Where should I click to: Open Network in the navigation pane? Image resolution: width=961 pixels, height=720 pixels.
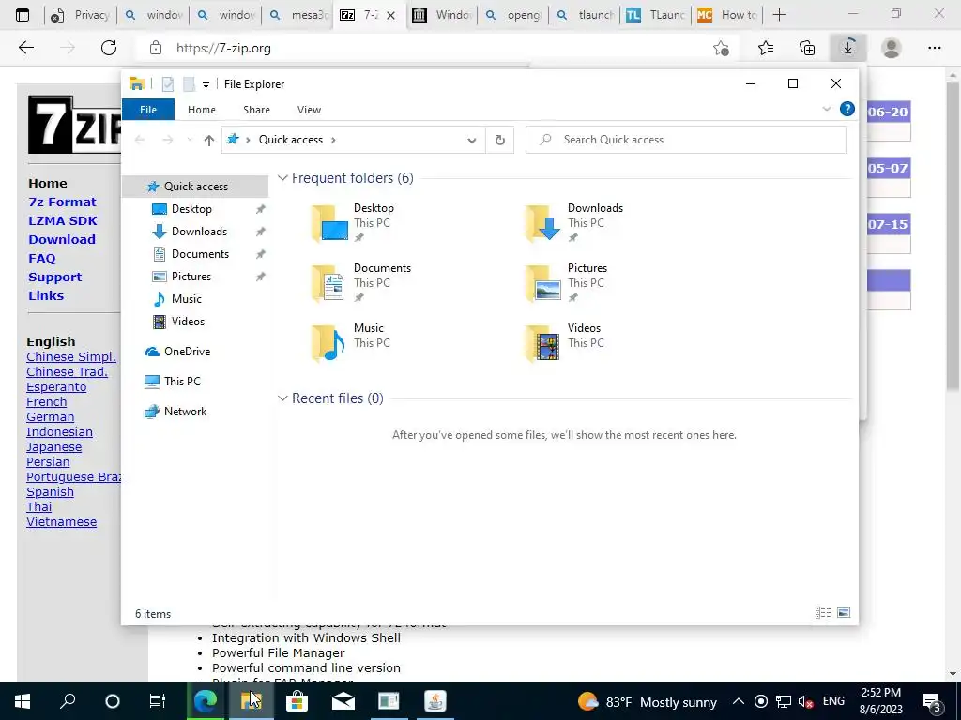coord(185,412)
